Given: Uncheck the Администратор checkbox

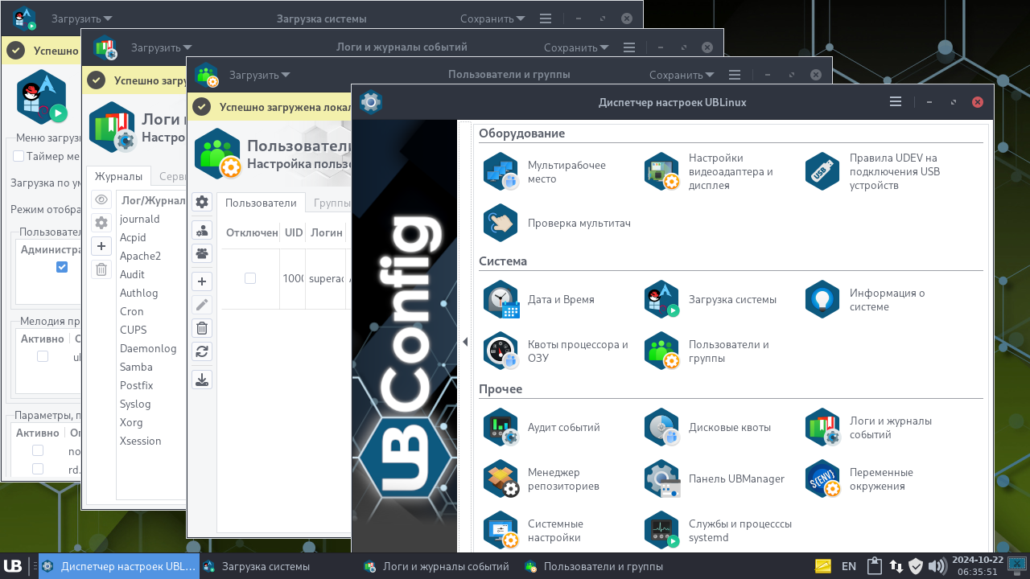Looking at the screenshot, I should click(x=62, y=267).
